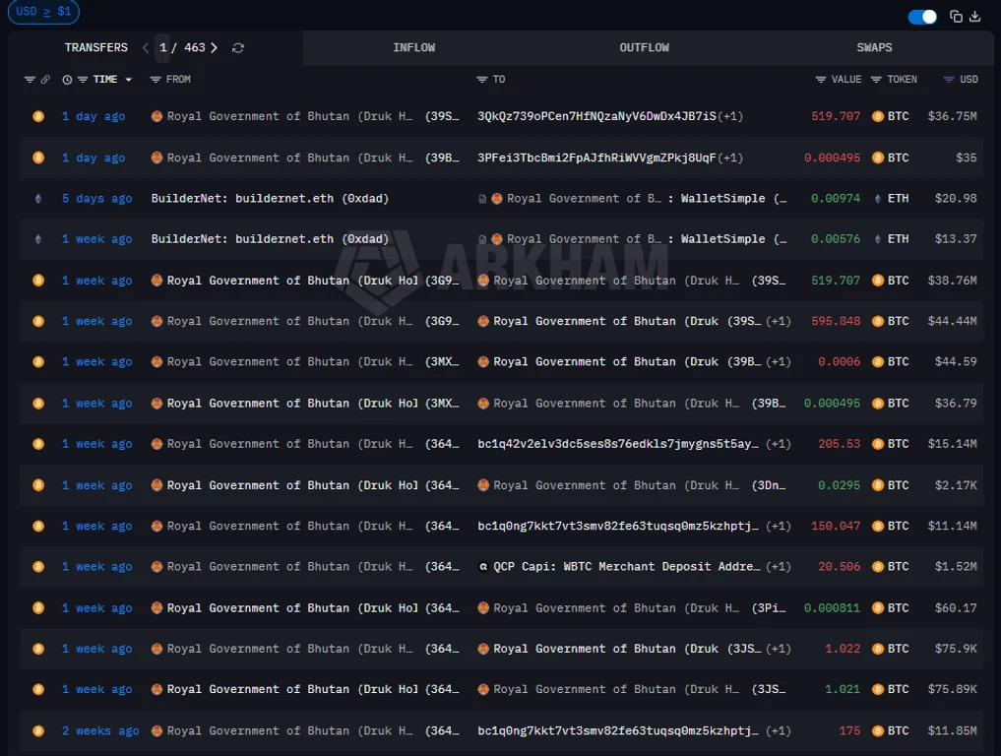Click the USD ≥ $1 filter chip

[x=43, y=12]
